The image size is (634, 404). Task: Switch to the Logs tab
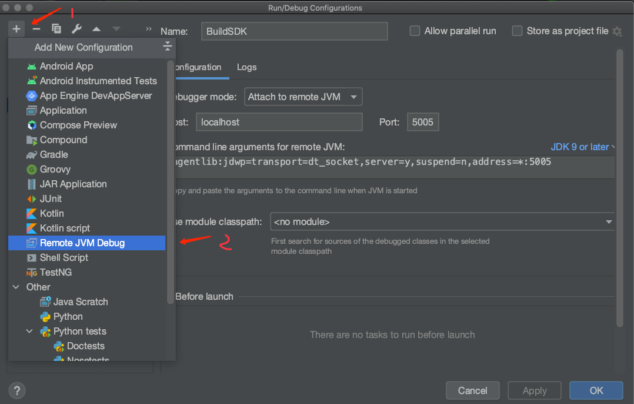point(246,67)
